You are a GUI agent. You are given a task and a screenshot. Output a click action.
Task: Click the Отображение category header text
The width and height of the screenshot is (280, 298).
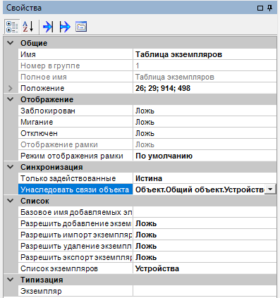[47, 99]
